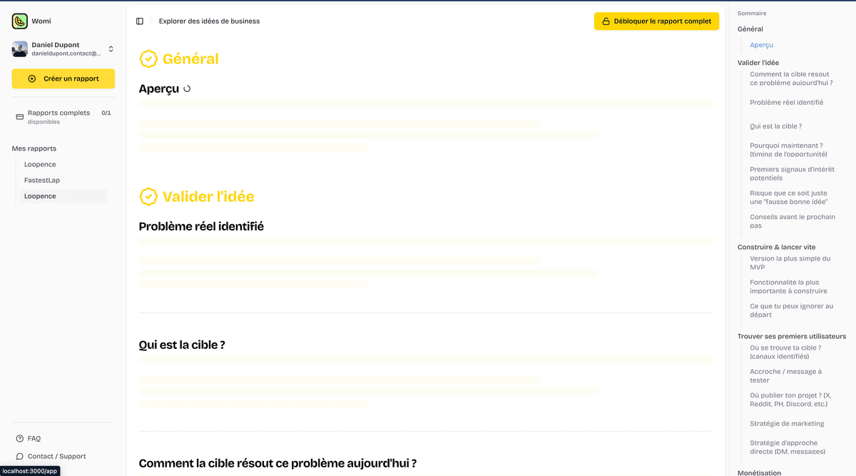Expand the Monétisation section in the summary
Screen dimensions: 856x476
click(759, 472)
